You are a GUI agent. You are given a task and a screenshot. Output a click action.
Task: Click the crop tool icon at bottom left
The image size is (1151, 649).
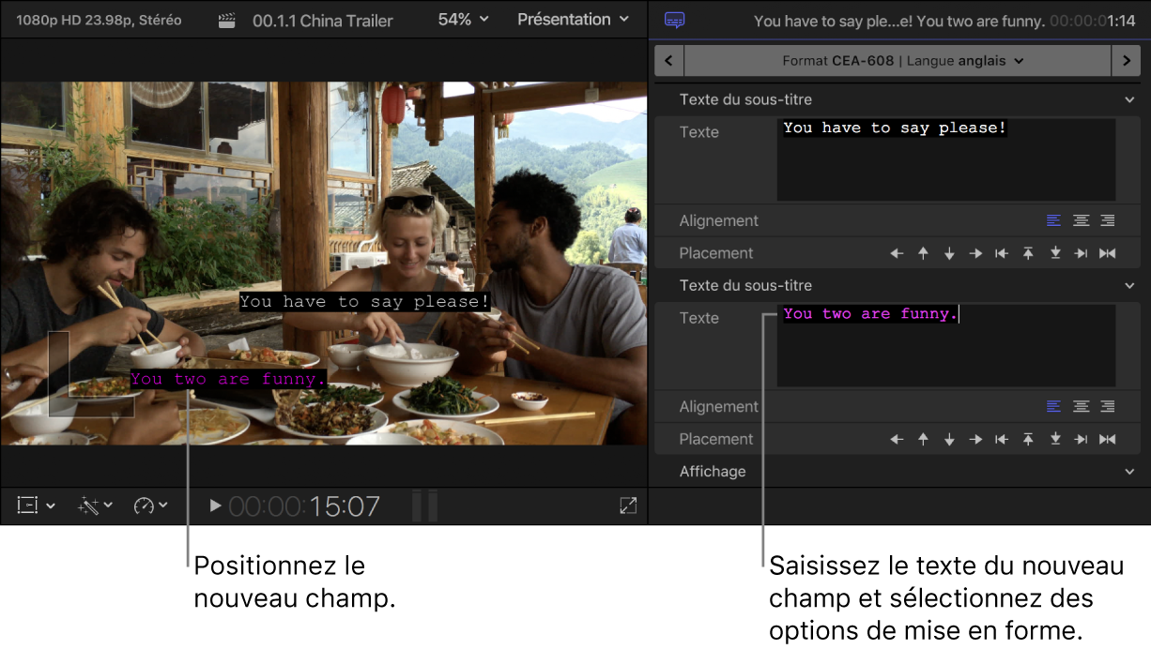click(x=28, y=506)
